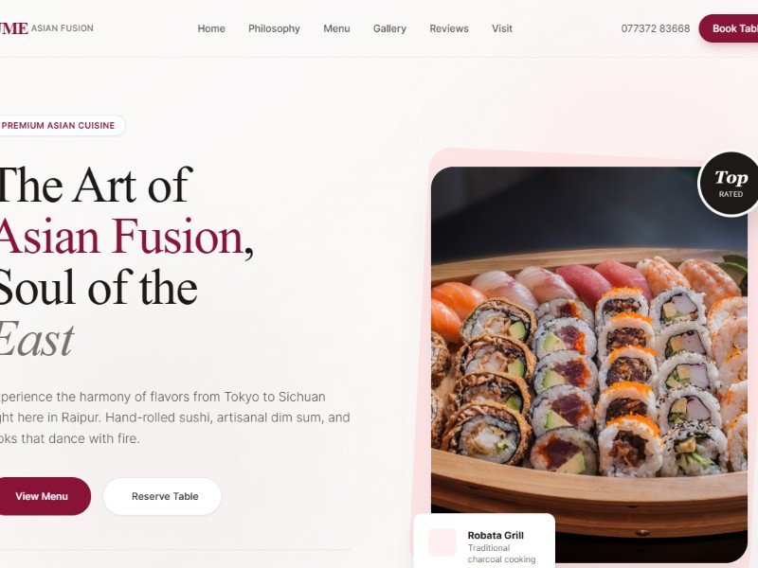Open the Menu navigation item
This screenshot has width=758, height=568.
pyautogui.click(x=336, y=28)
